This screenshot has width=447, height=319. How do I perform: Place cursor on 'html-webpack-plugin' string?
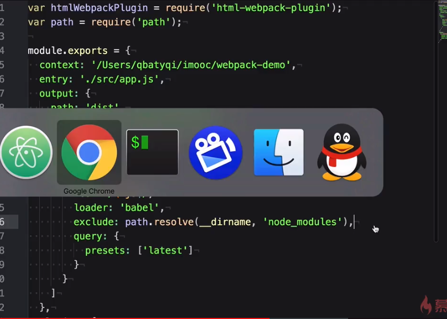click(271, 8)
